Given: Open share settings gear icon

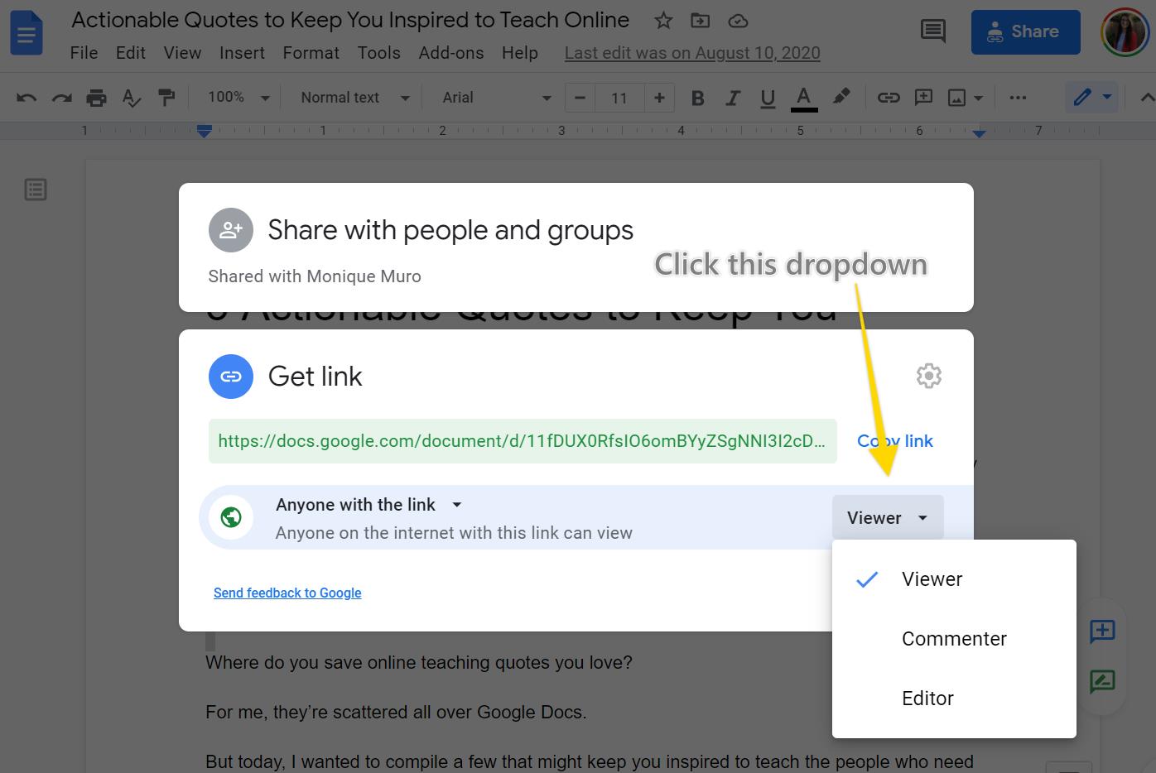Looking at the screenshot, I should [929, 376].
